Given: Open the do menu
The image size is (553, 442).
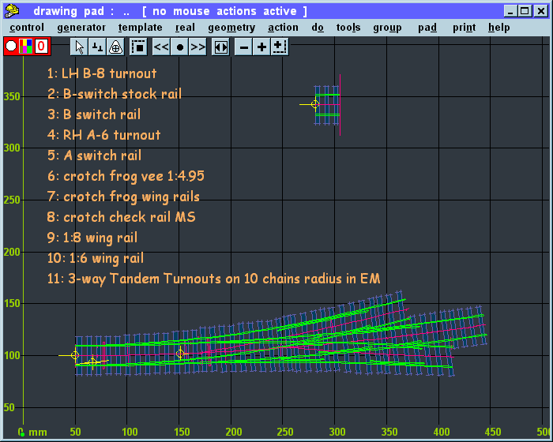Looking at the screenshot, I should 318,28.
